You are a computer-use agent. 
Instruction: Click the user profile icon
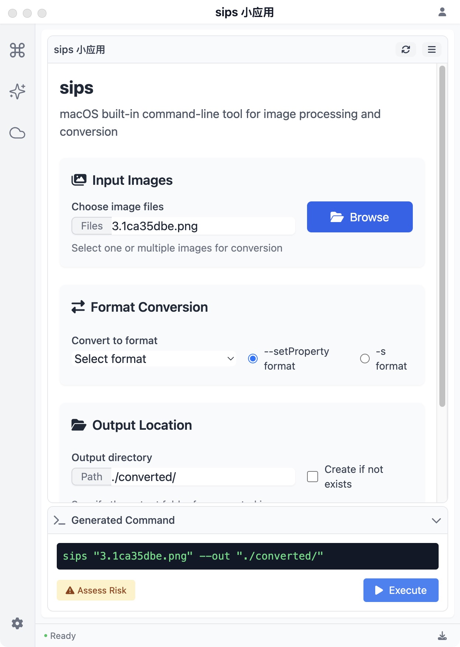(x=442, y=12)
